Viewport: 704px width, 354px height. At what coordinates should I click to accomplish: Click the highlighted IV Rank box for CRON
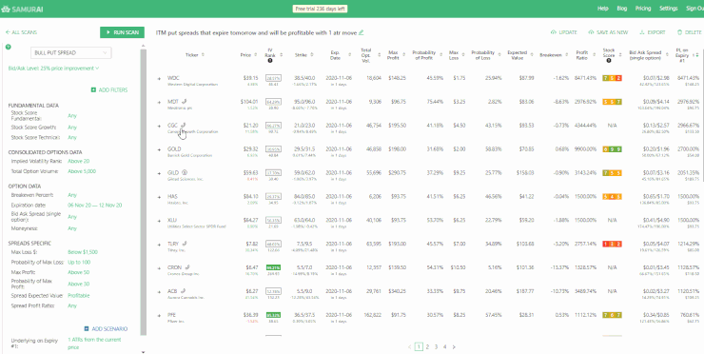pos(273,267)
